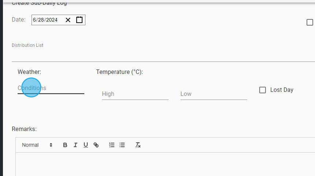Toggle underline formatting in Remarks toolbar
The width and height of the screenshot is (315, 176).
coord(86,145)
